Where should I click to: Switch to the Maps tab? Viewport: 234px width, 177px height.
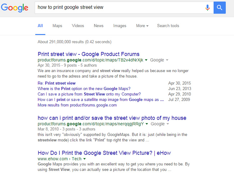coord(57,26)
